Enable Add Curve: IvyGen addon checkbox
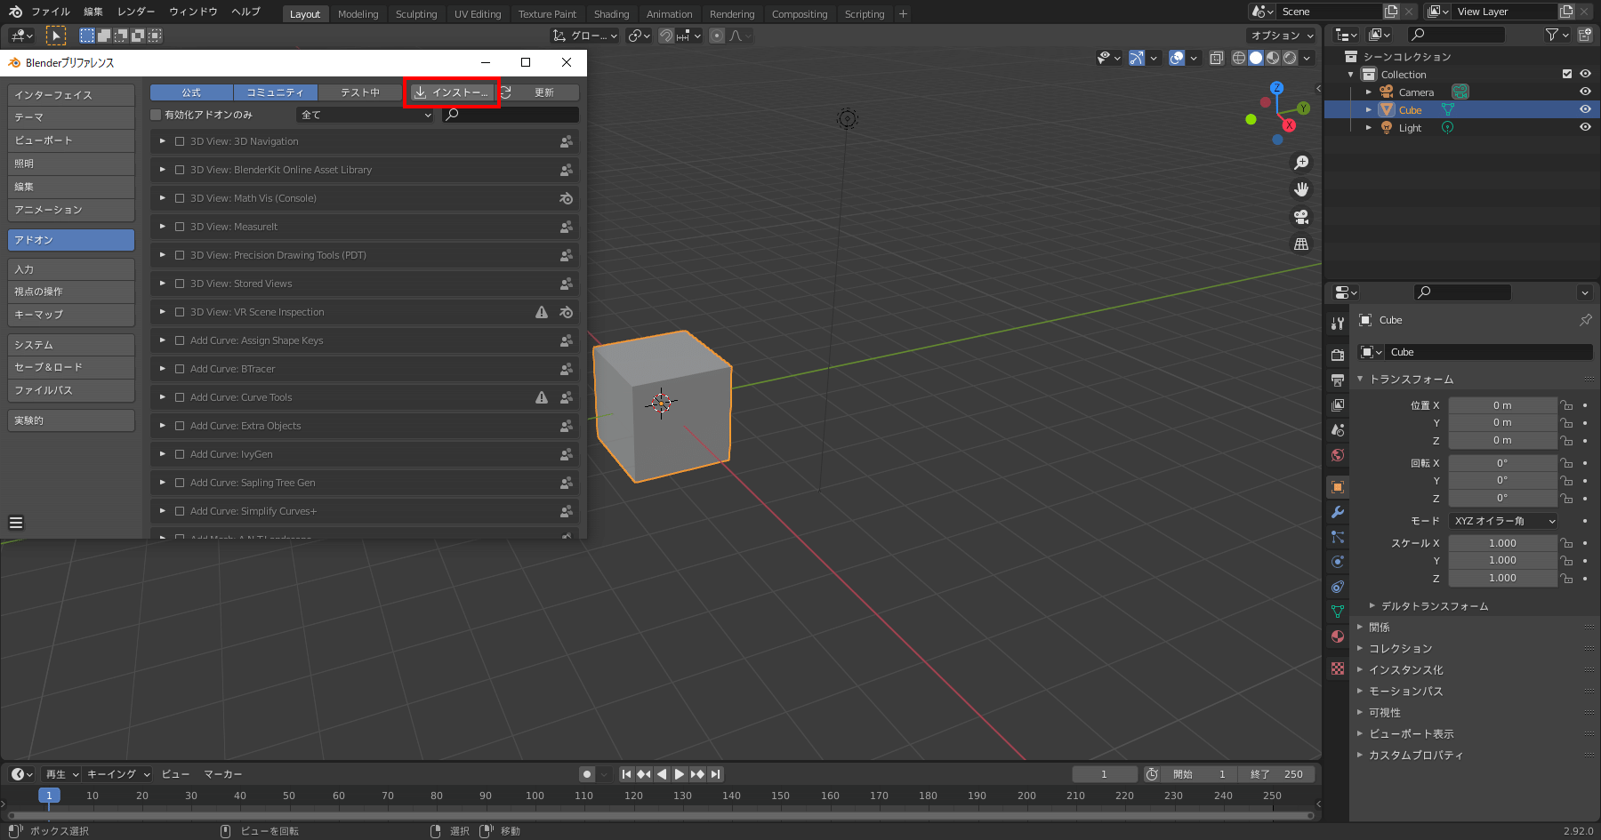Image resolution: width=1601 pixels, height=840 pixels. [180, 454]
